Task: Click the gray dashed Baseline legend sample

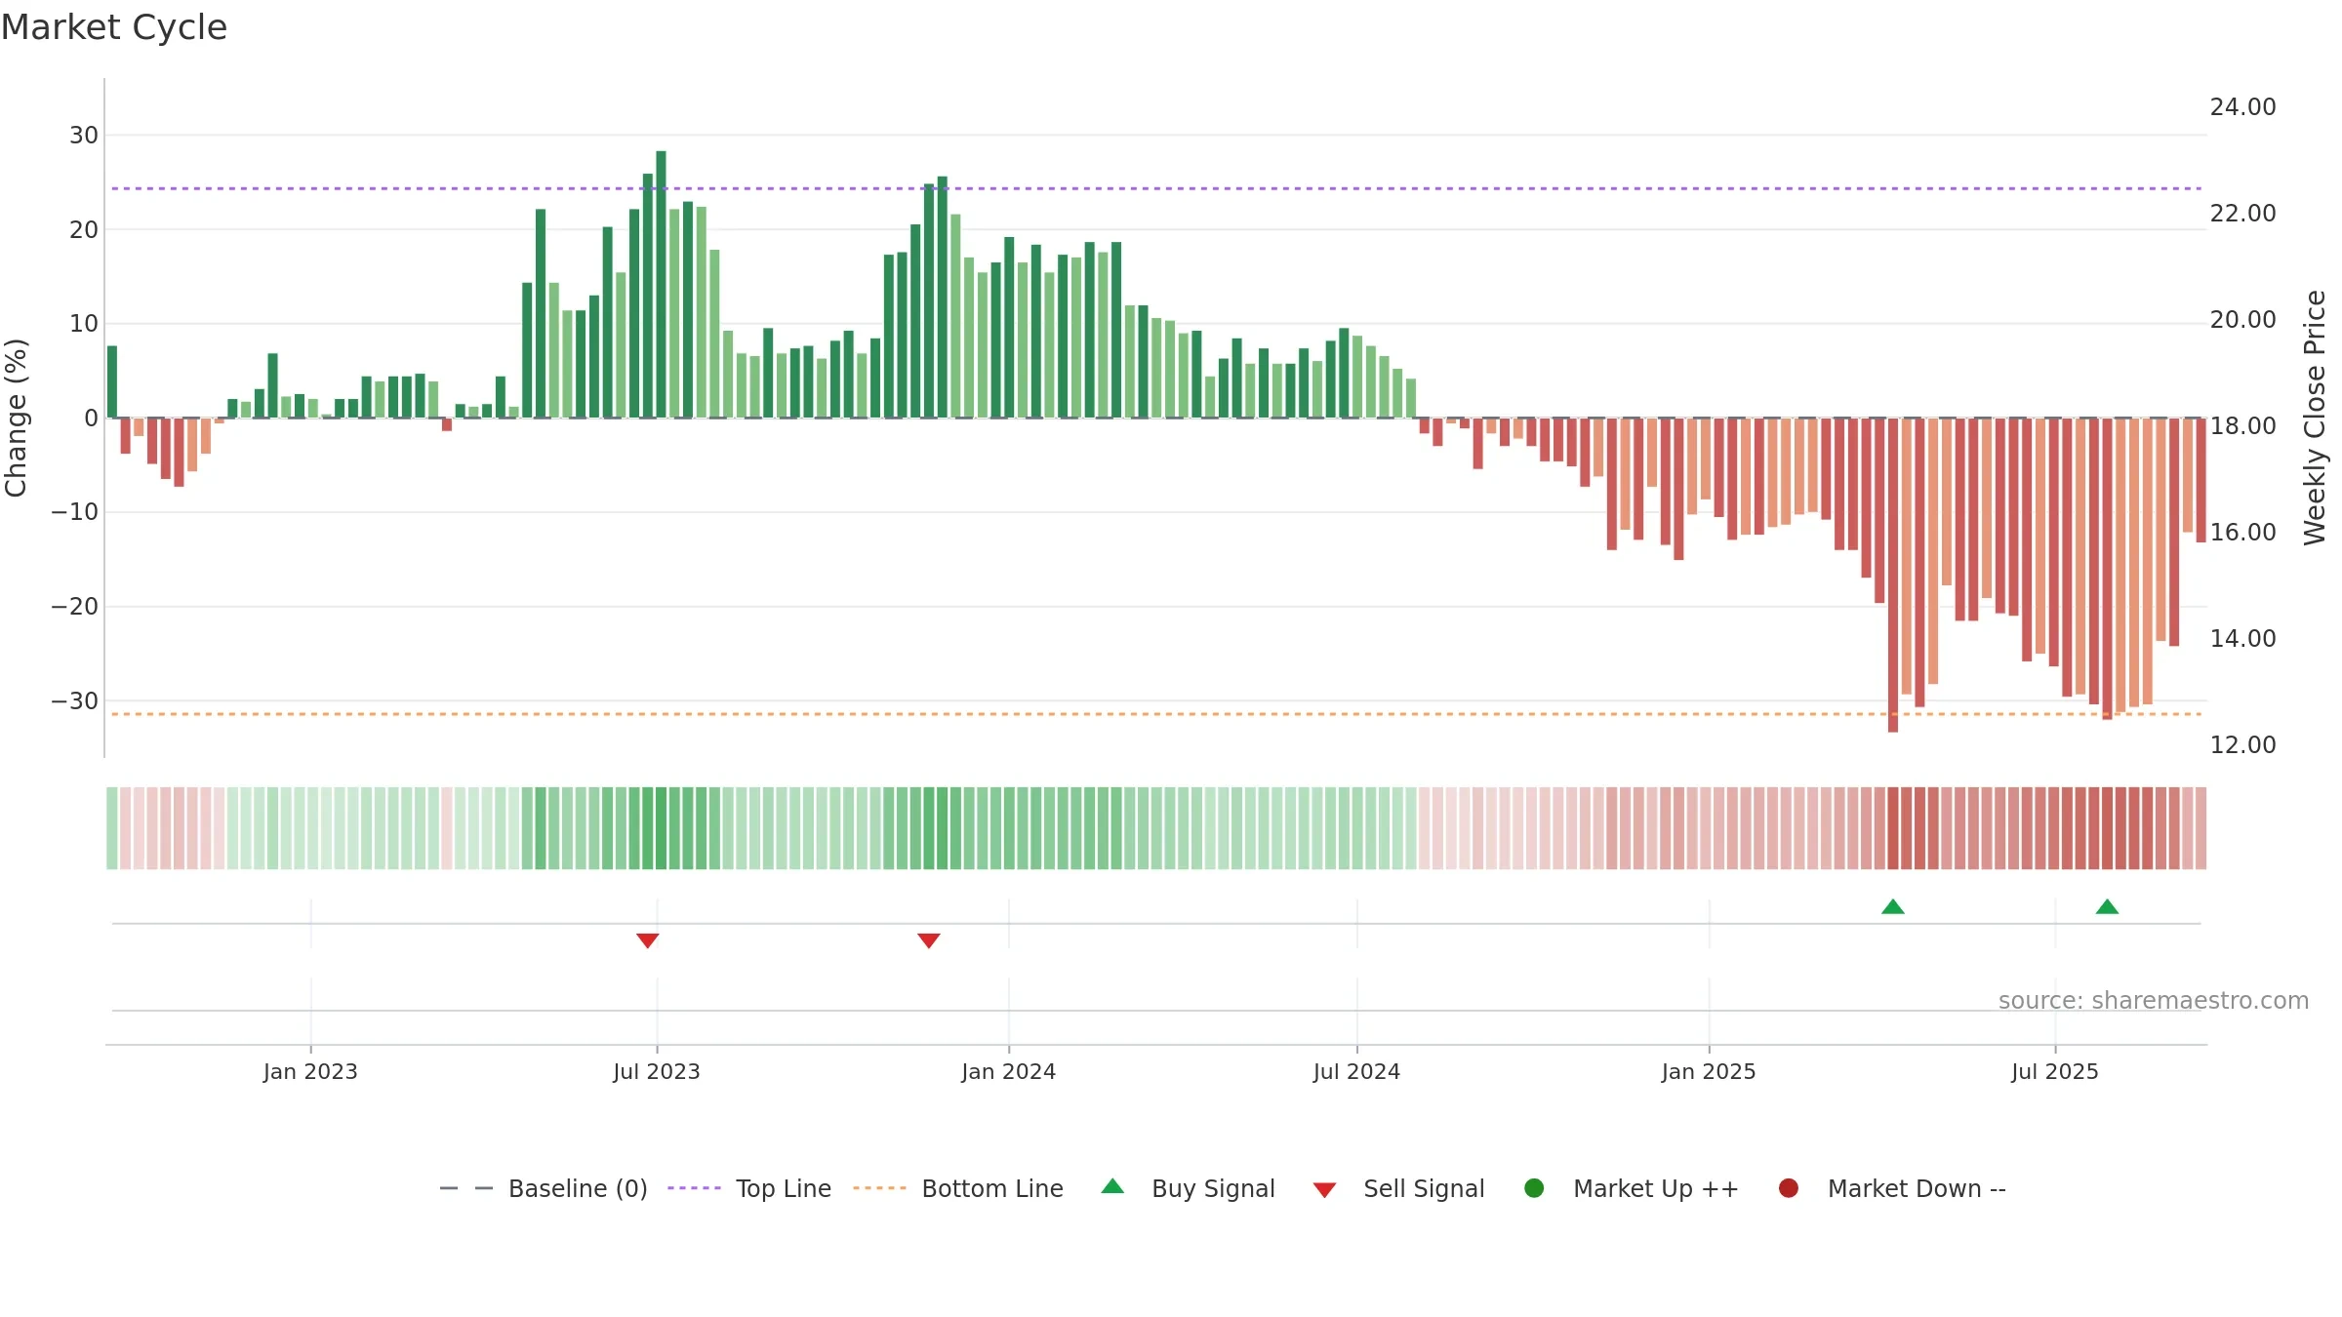Action: coord(466,1188)
